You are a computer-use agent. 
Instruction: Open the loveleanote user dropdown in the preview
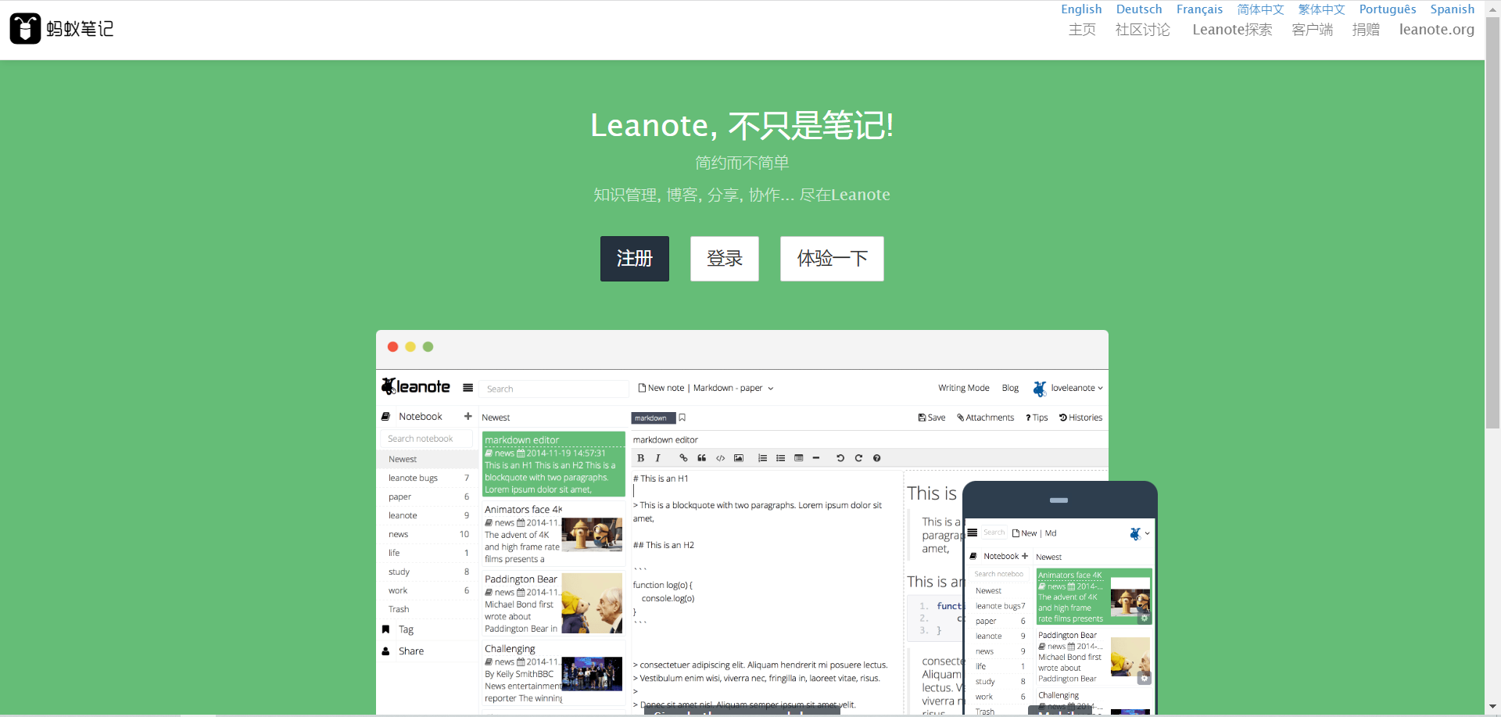[1068, 388]
